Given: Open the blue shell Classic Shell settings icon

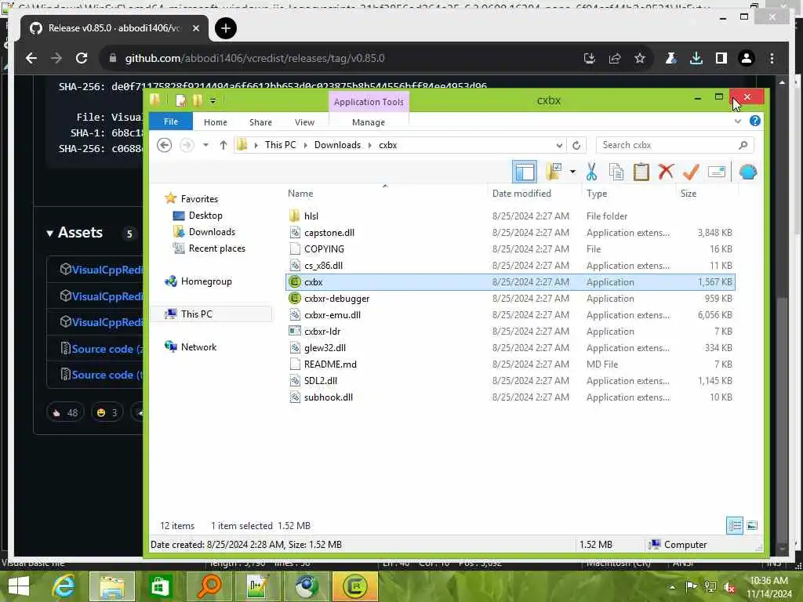Looking at the screenshot, I should pyautogui.click(x=747, y=172).
